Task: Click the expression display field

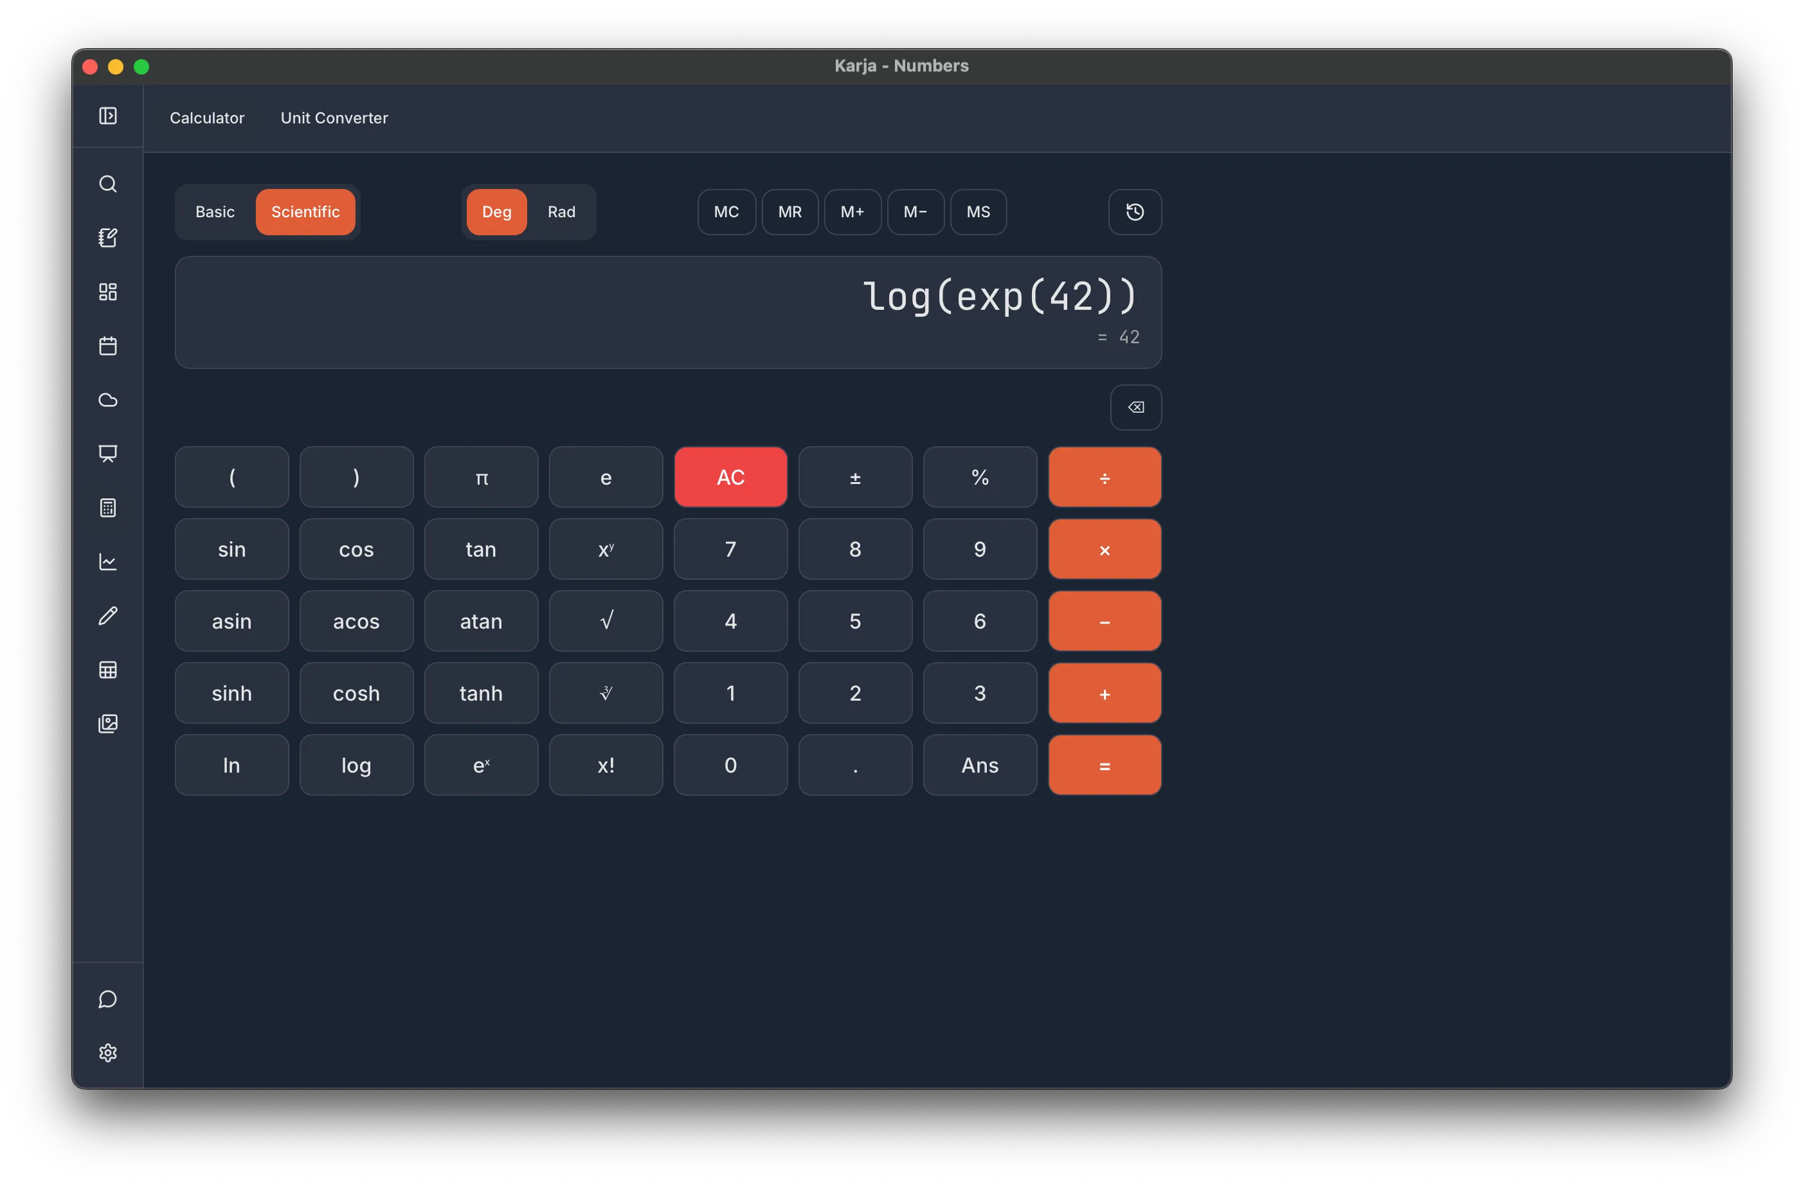Action: coord(668,312)
